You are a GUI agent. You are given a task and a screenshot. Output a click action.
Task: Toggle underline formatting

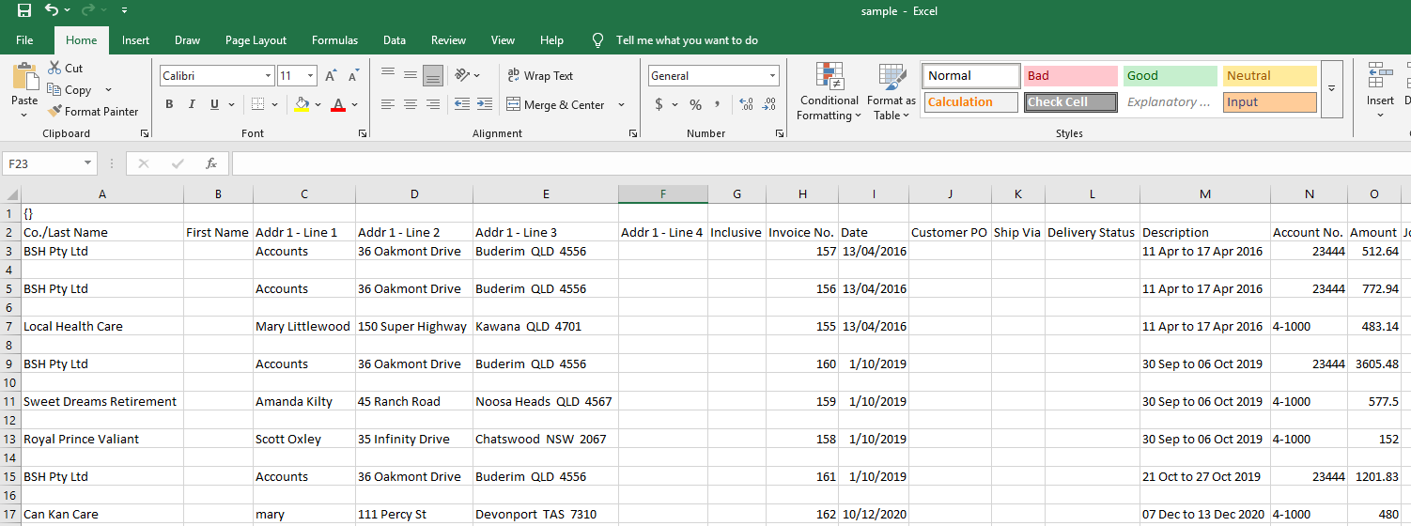coord(215,104)
